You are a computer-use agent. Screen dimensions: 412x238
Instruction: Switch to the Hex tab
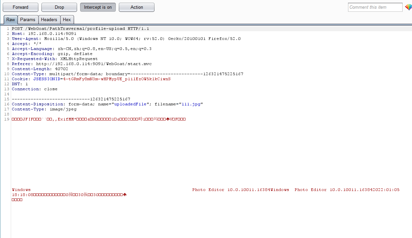point(67,20)
